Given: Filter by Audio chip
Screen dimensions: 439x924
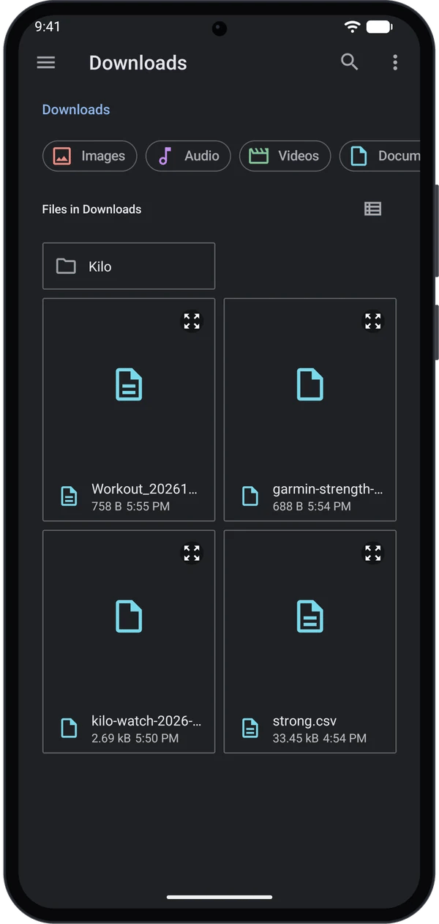Looking at the screenshot, I should (x=188, y=156).
